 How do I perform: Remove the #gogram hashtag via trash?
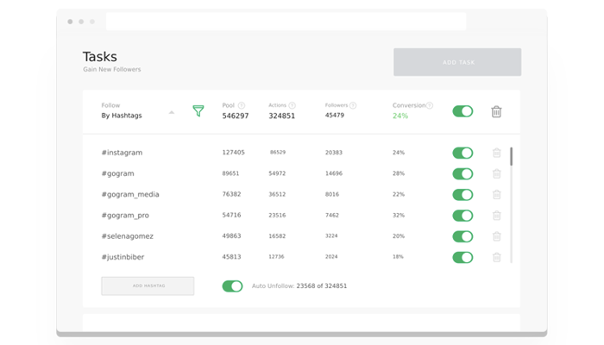click(x=496, y=173)
